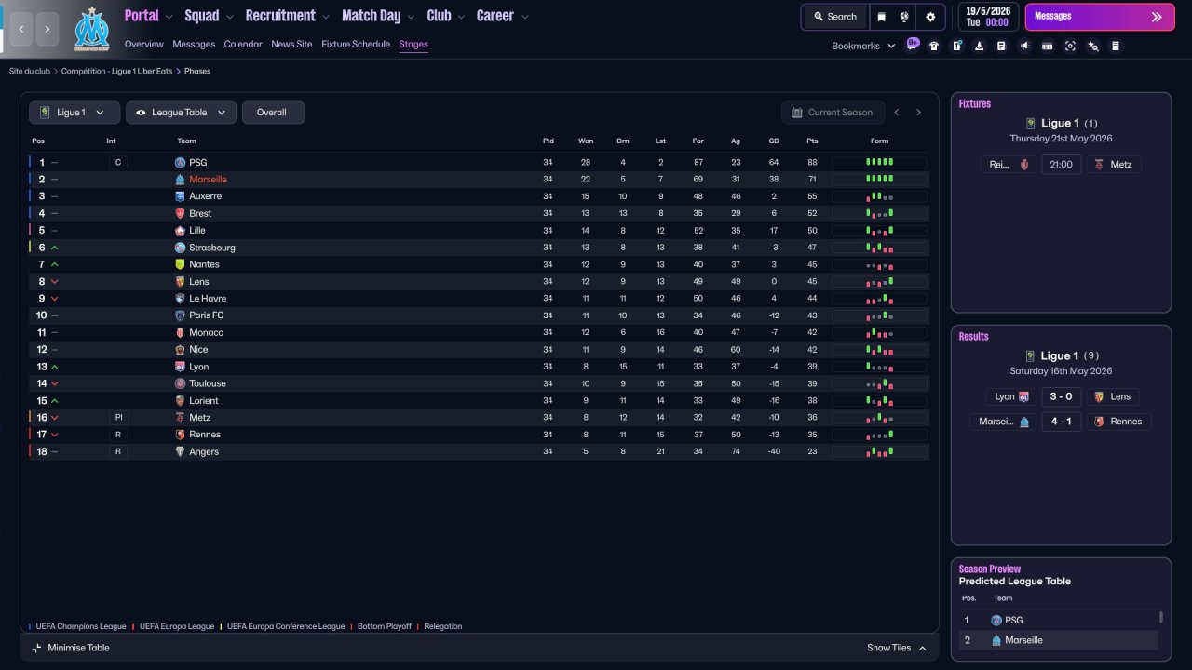Expand the Portal menu chevron
Screen dimensions: 1192x670
coord(169,17)
